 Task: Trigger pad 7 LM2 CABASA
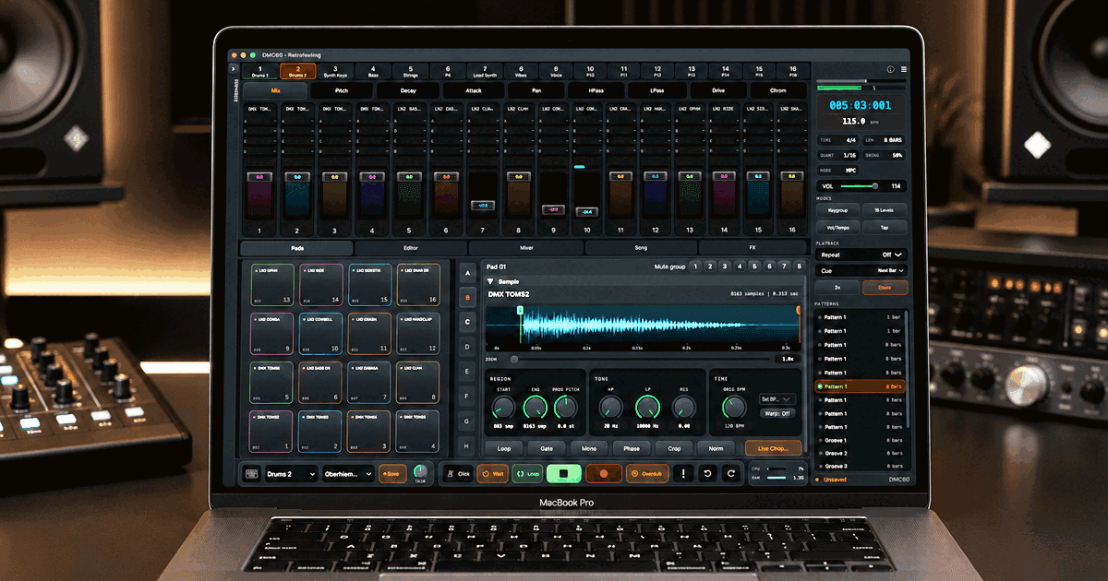point(369,383)
